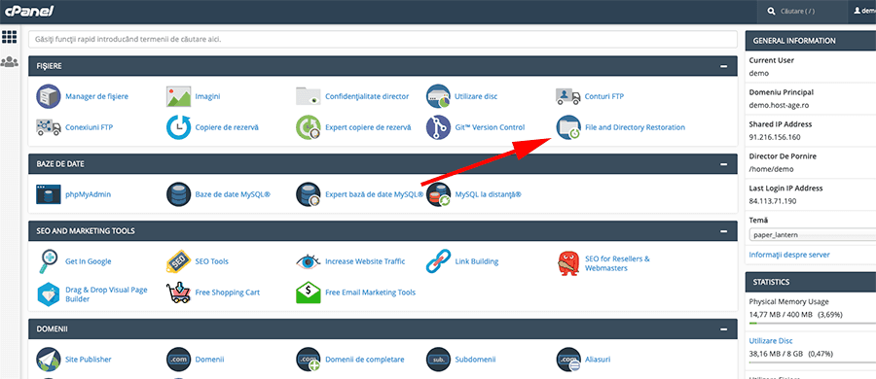Click the Copiere de rezervă clock icon

click(x=179, y=127)
